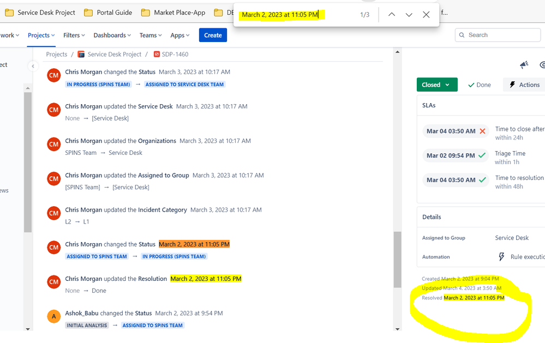Click the Rule executions automation text
This screenshot has width=545, height=343.
pos(528,257)
